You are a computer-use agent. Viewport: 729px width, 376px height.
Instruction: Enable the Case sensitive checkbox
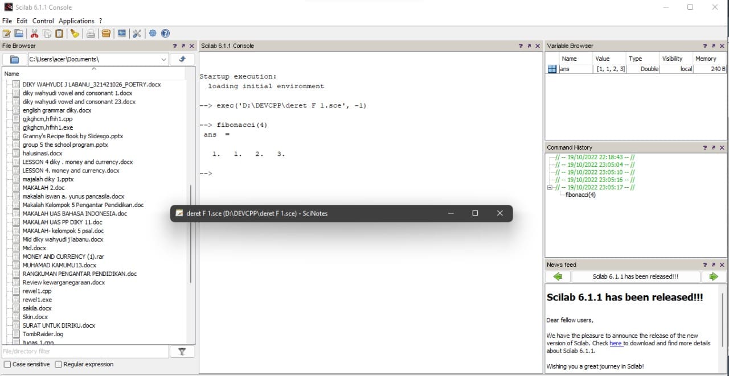pyautogui.click(x=7, y=365)
